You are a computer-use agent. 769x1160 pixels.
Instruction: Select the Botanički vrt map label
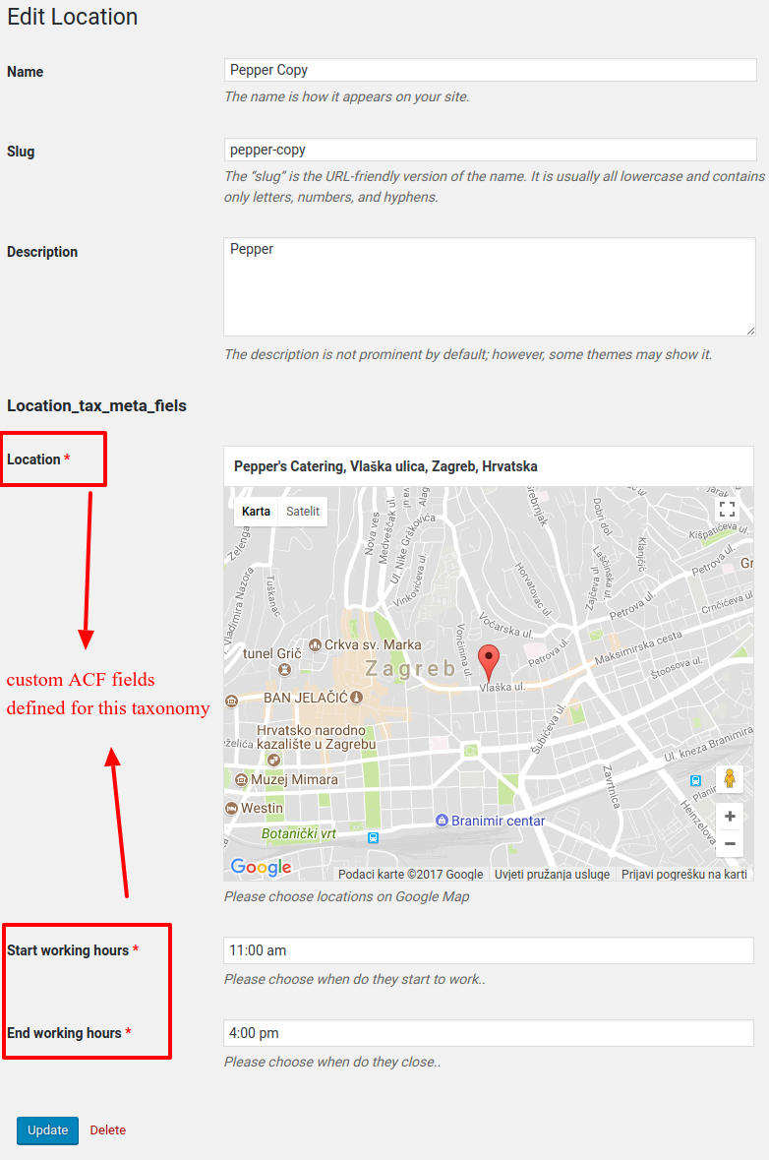click(x=299, y=833)
